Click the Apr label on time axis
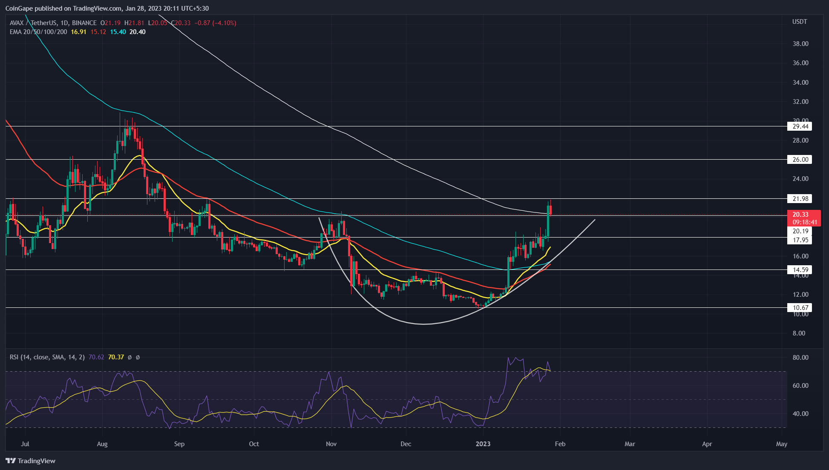Image resolution: width=829 pixels, height=470 pixels. [x=707, y=444]
